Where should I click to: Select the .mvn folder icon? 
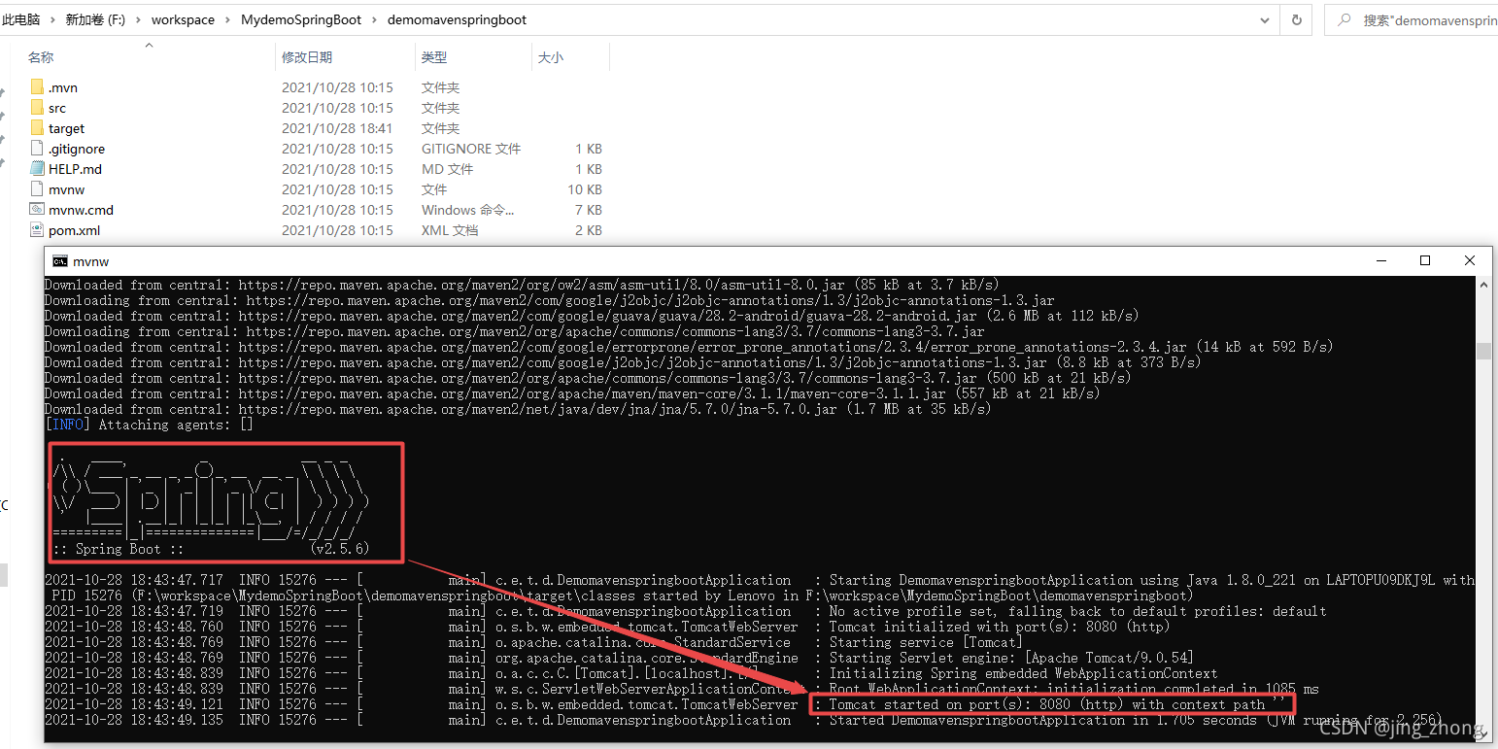pyautogui.click(x=37, y=87)
